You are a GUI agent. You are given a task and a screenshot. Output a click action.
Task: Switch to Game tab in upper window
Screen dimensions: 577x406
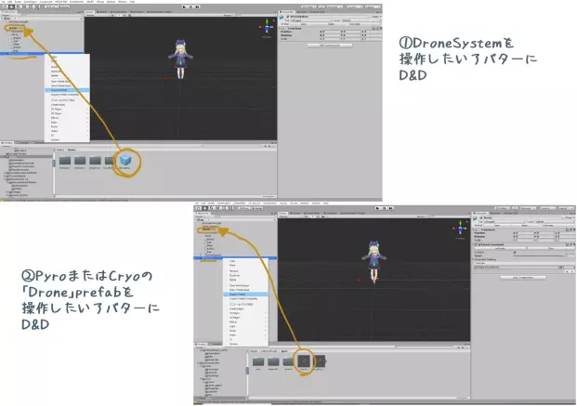(103, 12)
